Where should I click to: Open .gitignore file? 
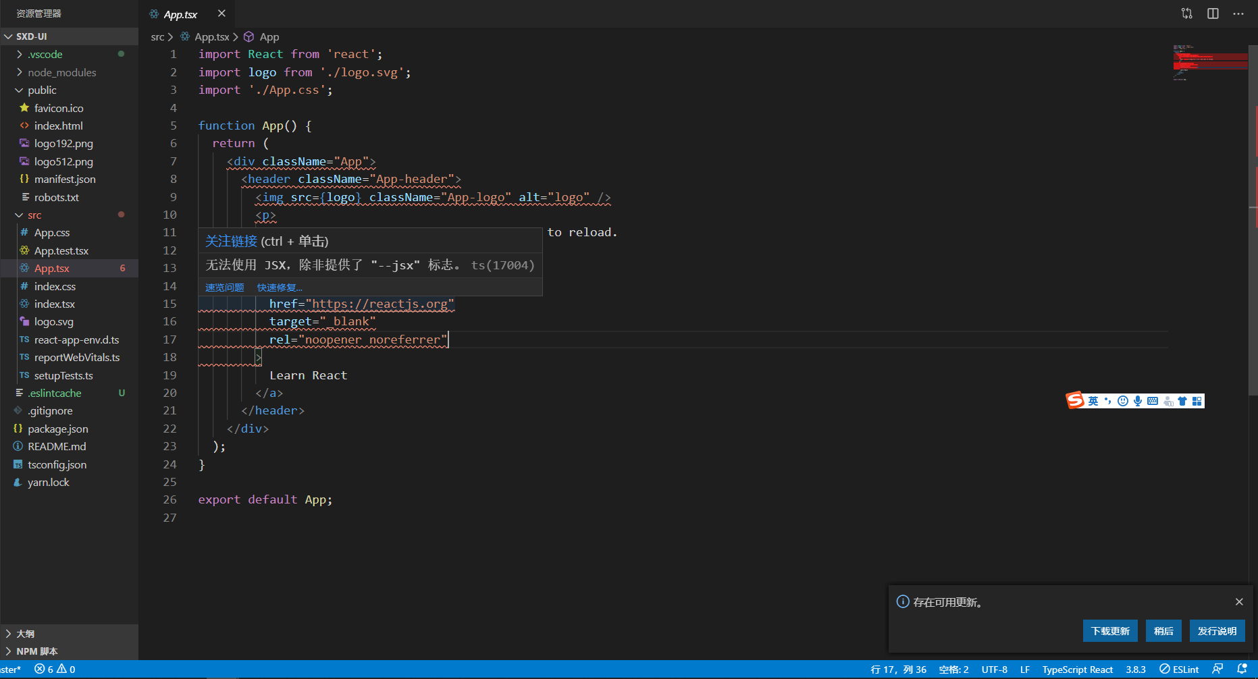tap(69, 410)
